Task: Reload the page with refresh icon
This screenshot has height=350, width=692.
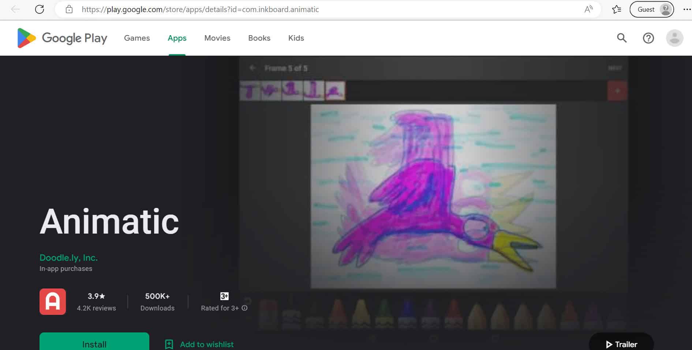Action: tap(40, 10)
